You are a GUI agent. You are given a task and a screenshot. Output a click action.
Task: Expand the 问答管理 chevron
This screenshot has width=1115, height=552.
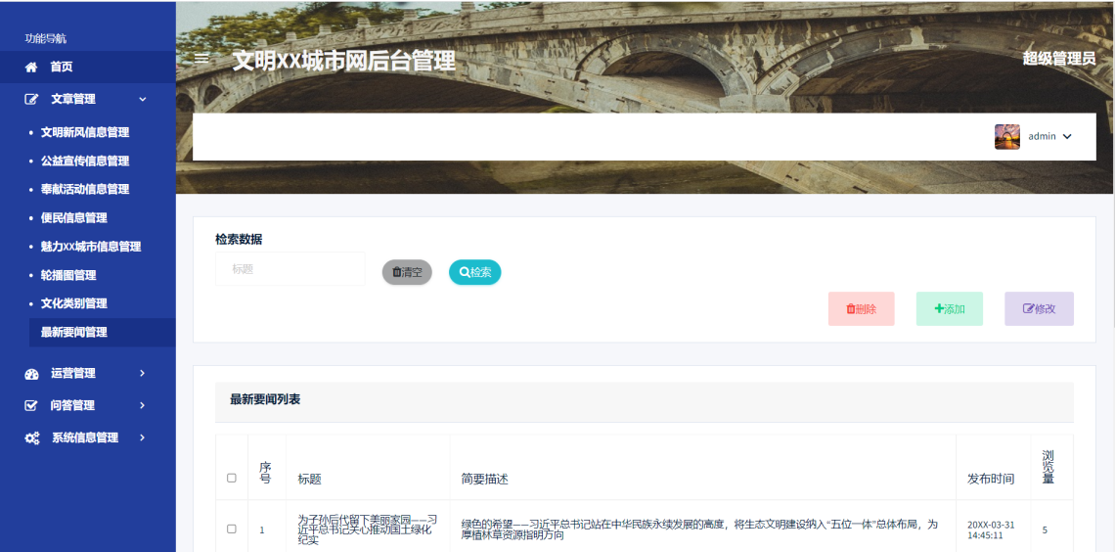[142, 405]
